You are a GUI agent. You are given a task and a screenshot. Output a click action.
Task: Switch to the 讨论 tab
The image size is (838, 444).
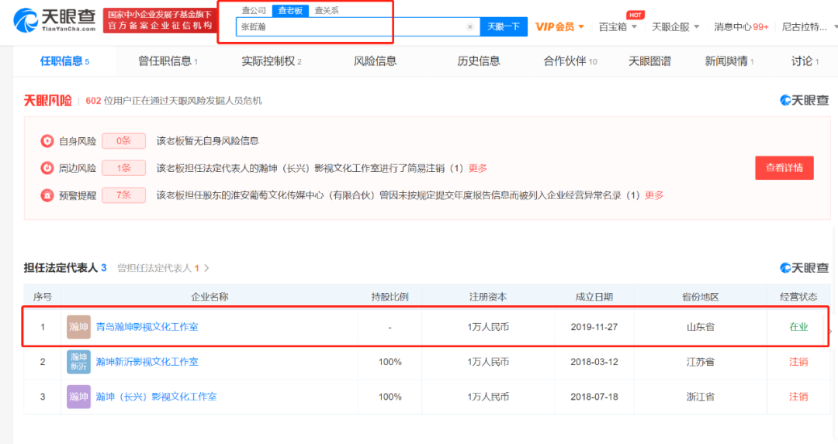(x=805, y=61)
